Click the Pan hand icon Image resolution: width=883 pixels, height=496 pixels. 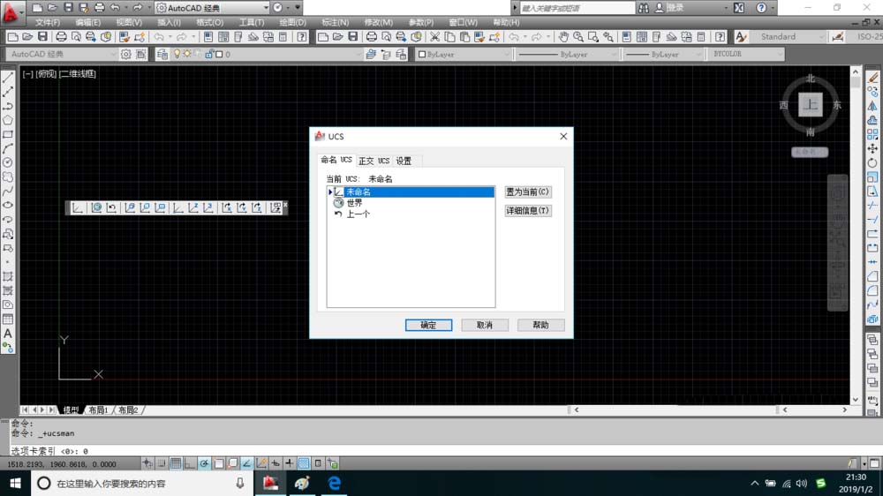point(563,37)
